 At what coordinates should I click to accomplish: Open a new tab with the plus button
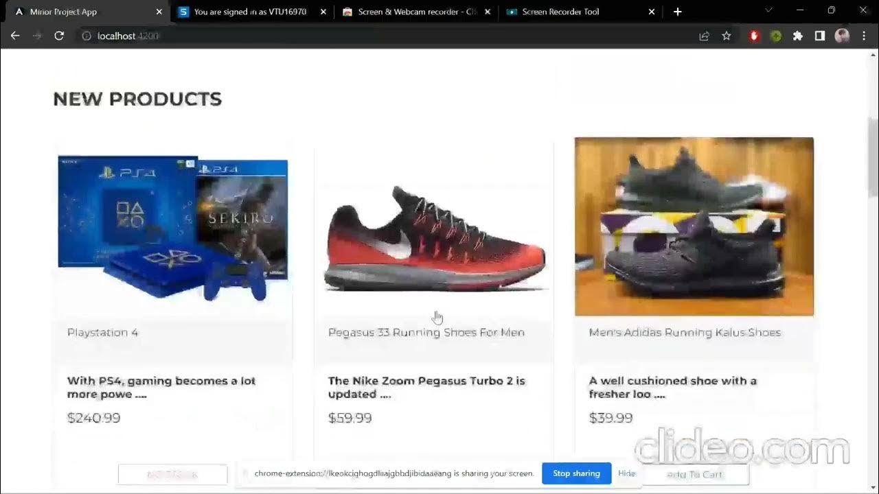pyautogui.click(x=678, y=12)
